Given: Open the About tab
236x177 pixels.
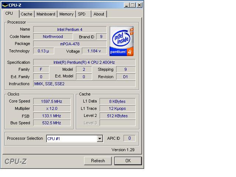Looking at the screenshot, I should click(99, 14).
